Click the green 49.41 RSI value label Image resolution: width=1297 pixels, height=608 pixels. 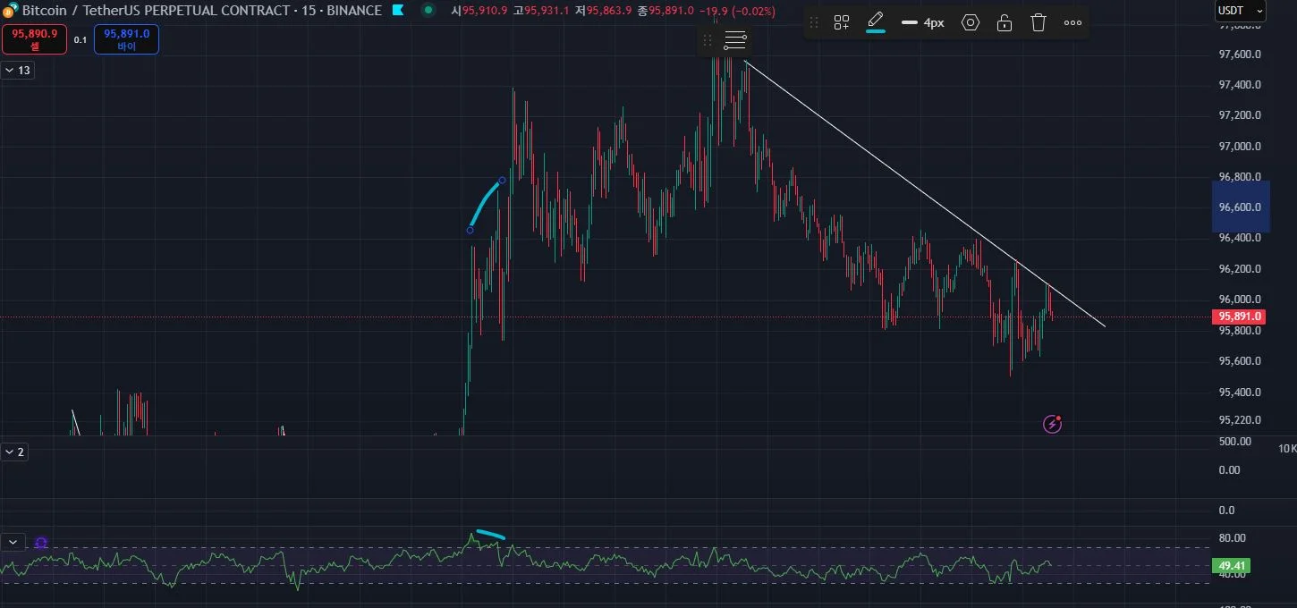1230,565
